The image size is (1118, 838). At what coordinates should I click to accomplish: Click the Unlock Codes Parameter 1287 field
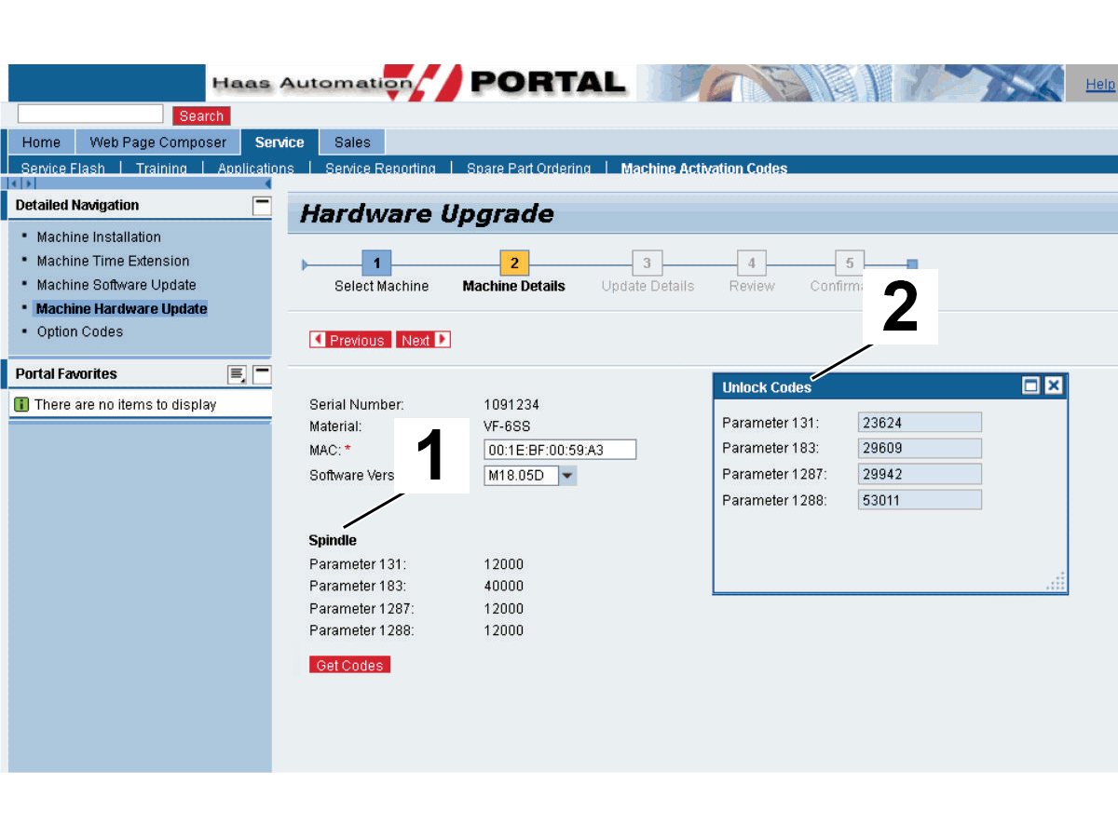click(x=920, y=474)
